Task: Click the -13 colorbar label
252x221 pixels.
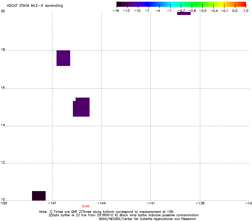Action: [x=126, y=11]
